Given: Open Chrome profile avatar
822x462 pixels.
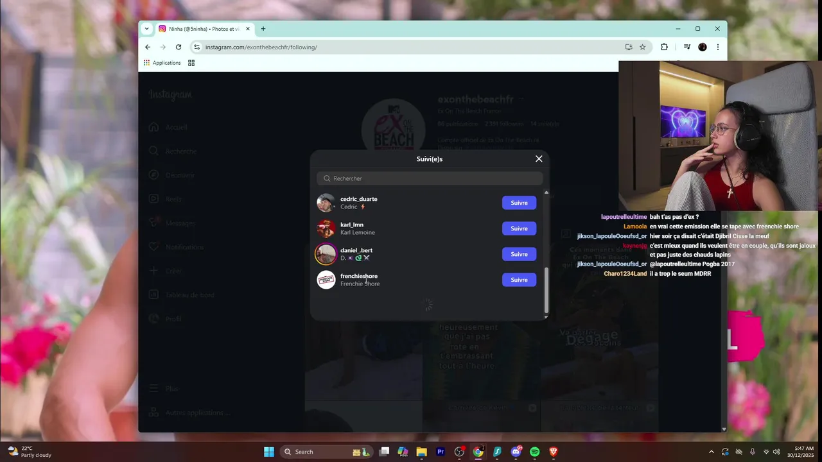Looking at the screenshot, I should [702, 47].
